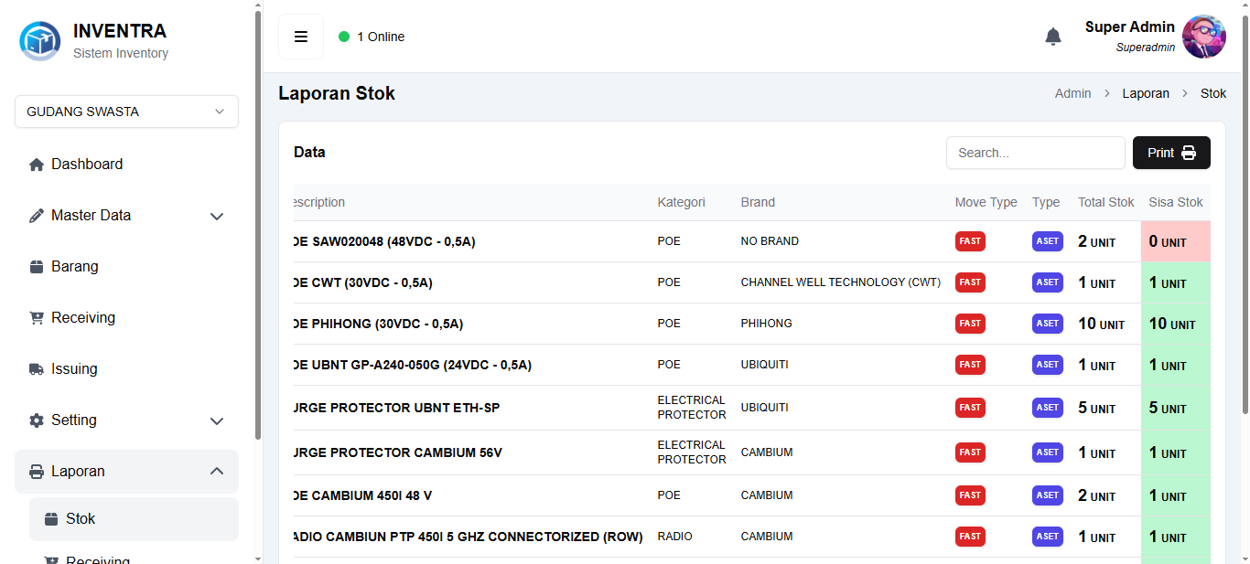Screen dimensions: 1250x564
Task: Open the GUDANG SWASTA warehouse dropdown
Action: (126, 112)
